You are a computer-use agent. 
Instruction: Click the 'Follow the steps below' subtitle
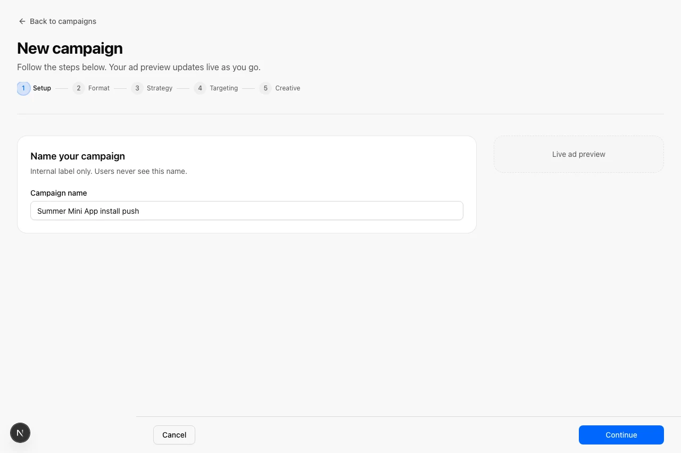tap(139, 68)
